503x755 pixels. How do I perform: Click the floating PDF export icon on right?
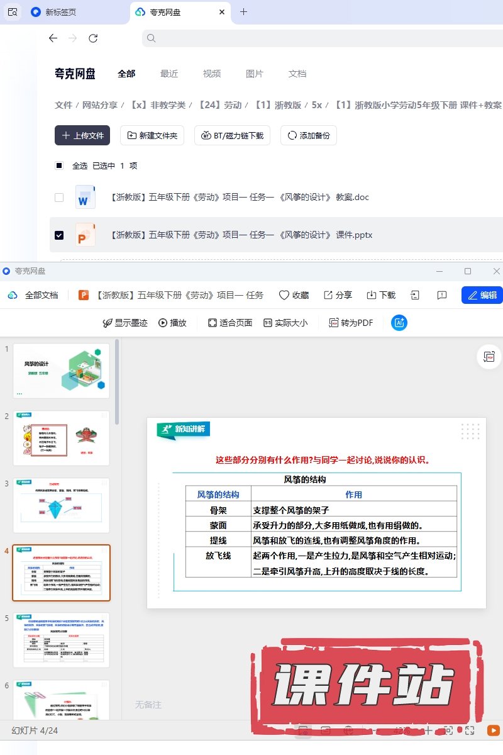coord(489,356)
